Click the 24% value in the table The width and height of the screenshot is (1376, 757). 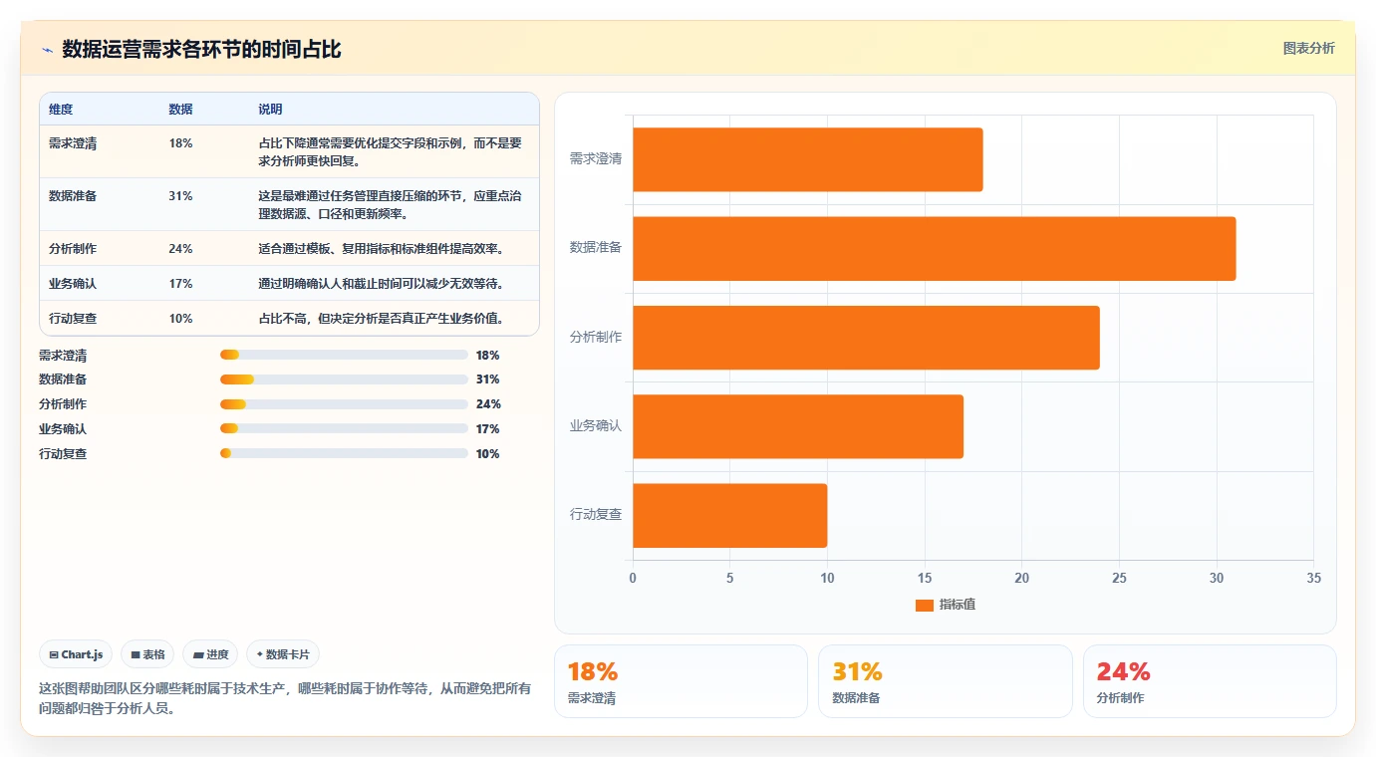[x=180, y=249]
